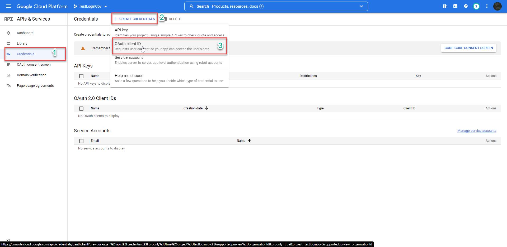
Task: Click the Domain verification checkbox icon
Action: (8, 75)
